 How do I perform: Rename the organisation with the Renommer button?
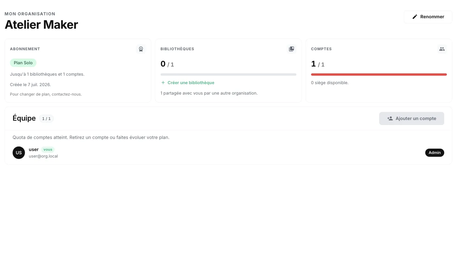point(428,17)
